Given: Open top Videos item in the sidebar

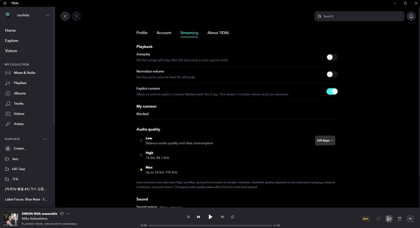Looking at the screenshot, I should click(x=11, y=51).
